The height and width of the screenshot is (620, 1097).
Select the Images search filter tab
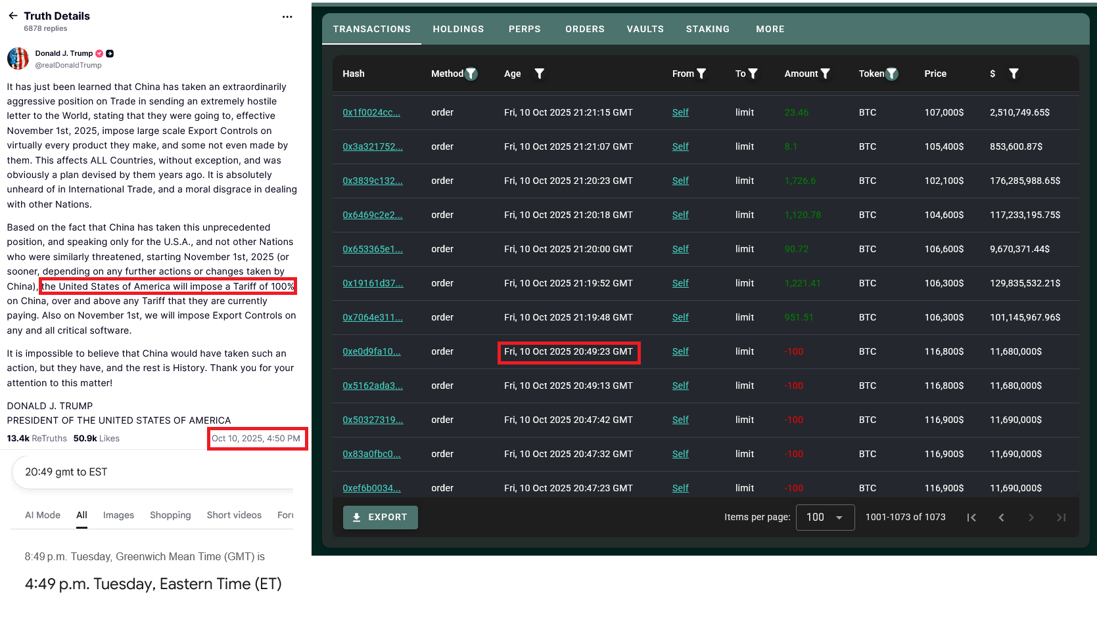[x=118, y=515]
